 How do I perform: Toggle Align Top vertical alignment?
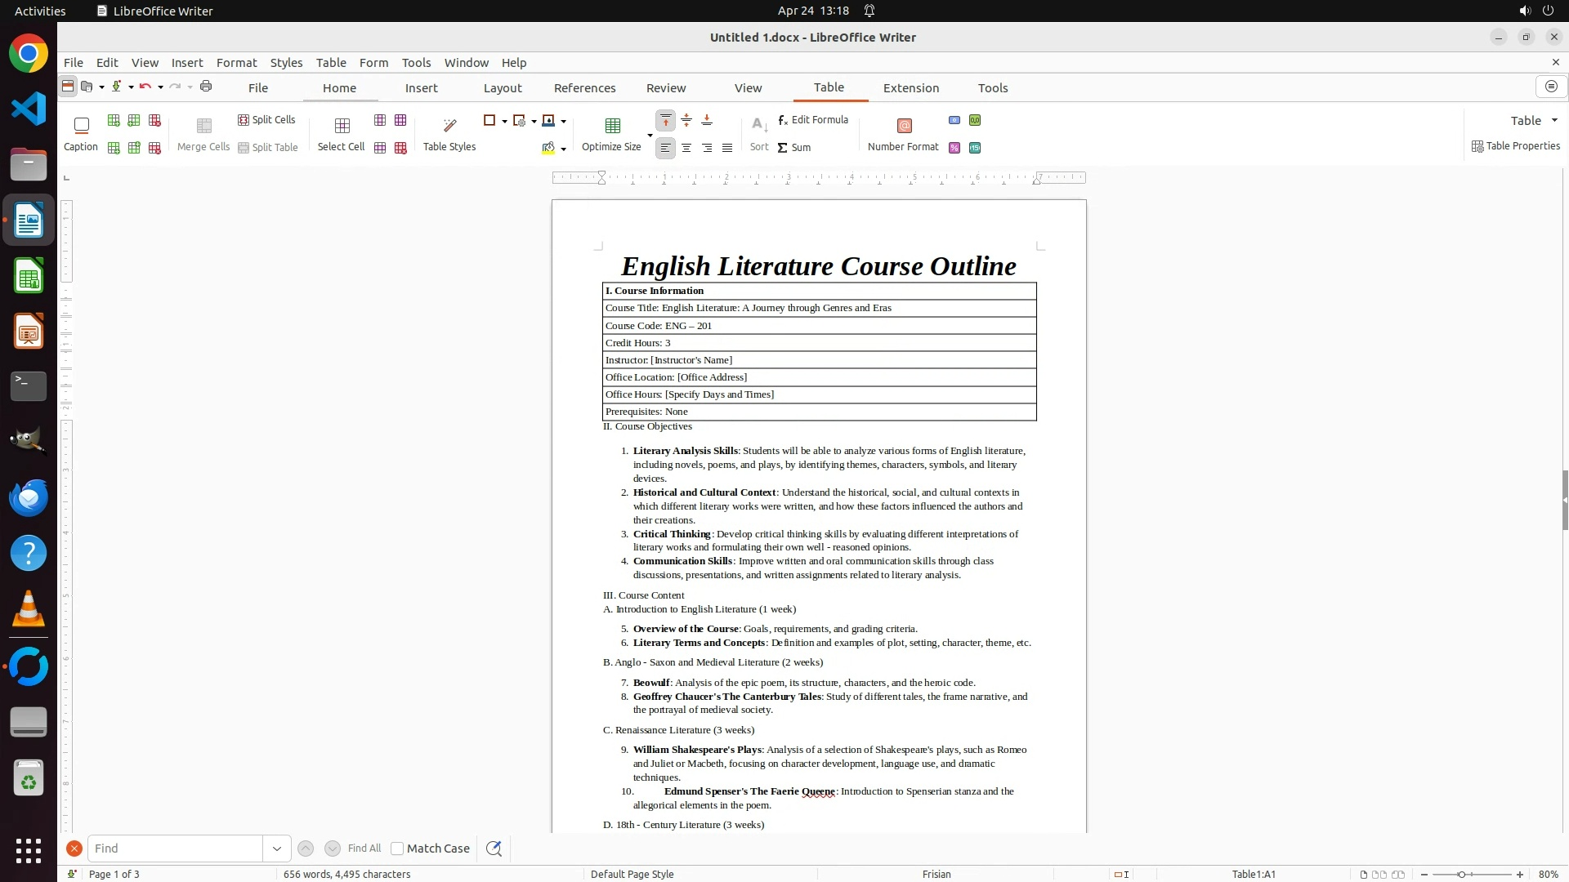[x=665, y=120]
